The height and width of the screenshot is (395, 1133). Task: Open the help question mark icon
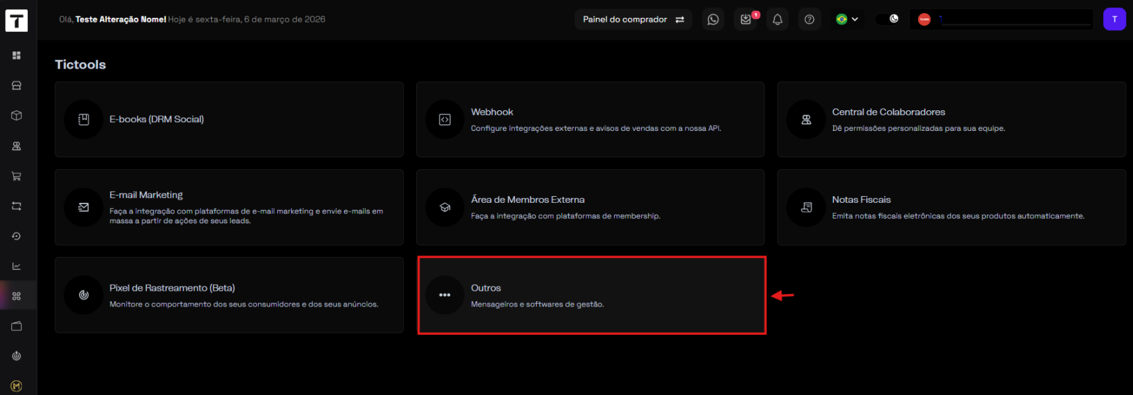click(809, 19)
